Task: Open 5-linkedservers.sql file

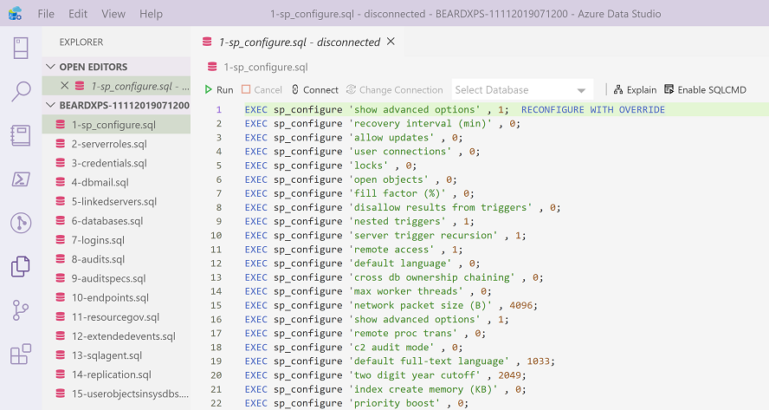Action: pyautogui.click(x=116, y=201)
